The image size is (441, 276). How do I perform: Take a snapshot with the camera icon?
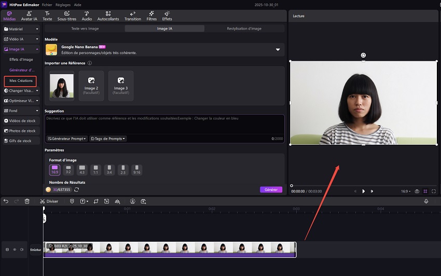tap(417, 191)
